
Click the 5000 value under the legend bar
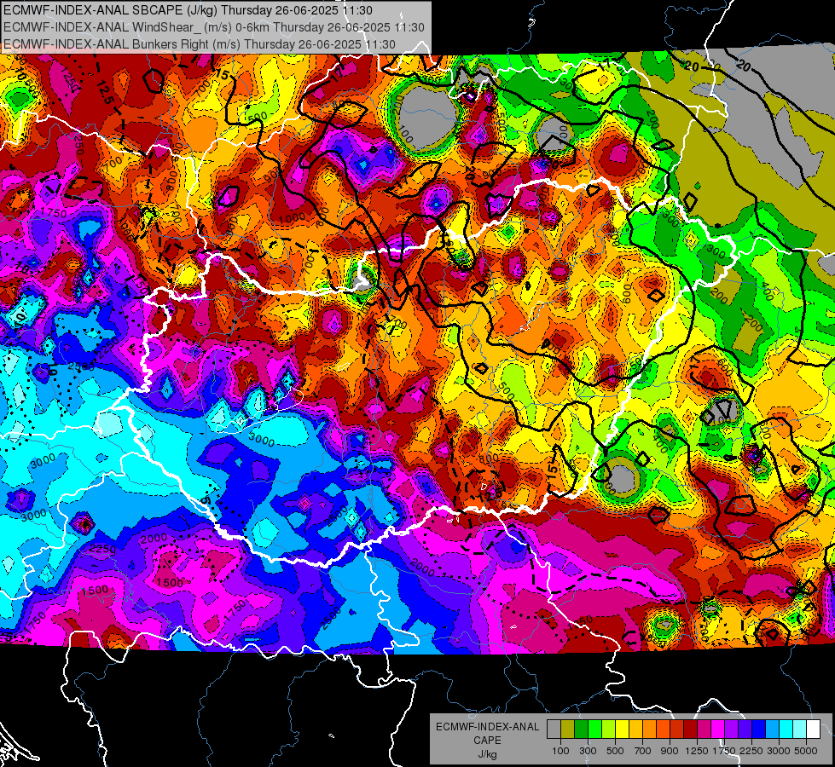[806, 751]
